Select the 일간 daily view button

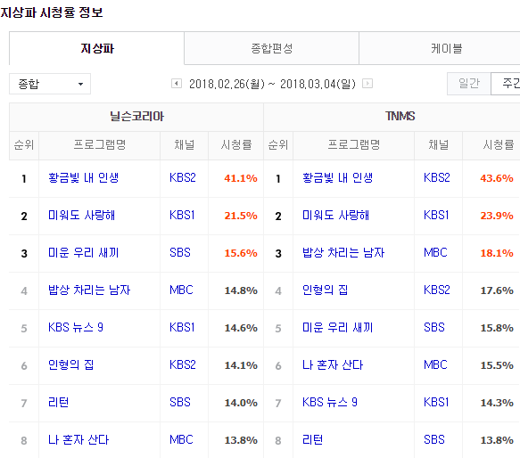point(469,84)
